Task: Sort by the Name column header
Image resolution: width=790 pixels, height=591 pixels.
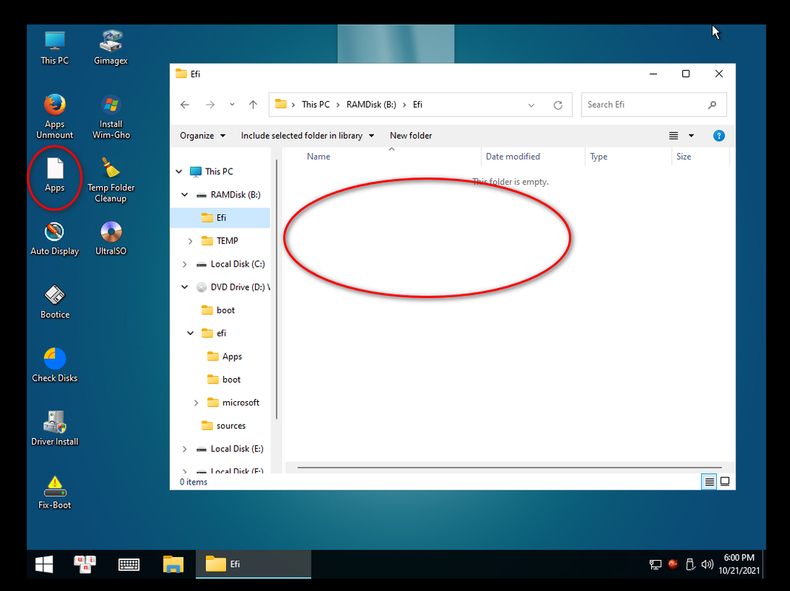Action: [381, 157]
